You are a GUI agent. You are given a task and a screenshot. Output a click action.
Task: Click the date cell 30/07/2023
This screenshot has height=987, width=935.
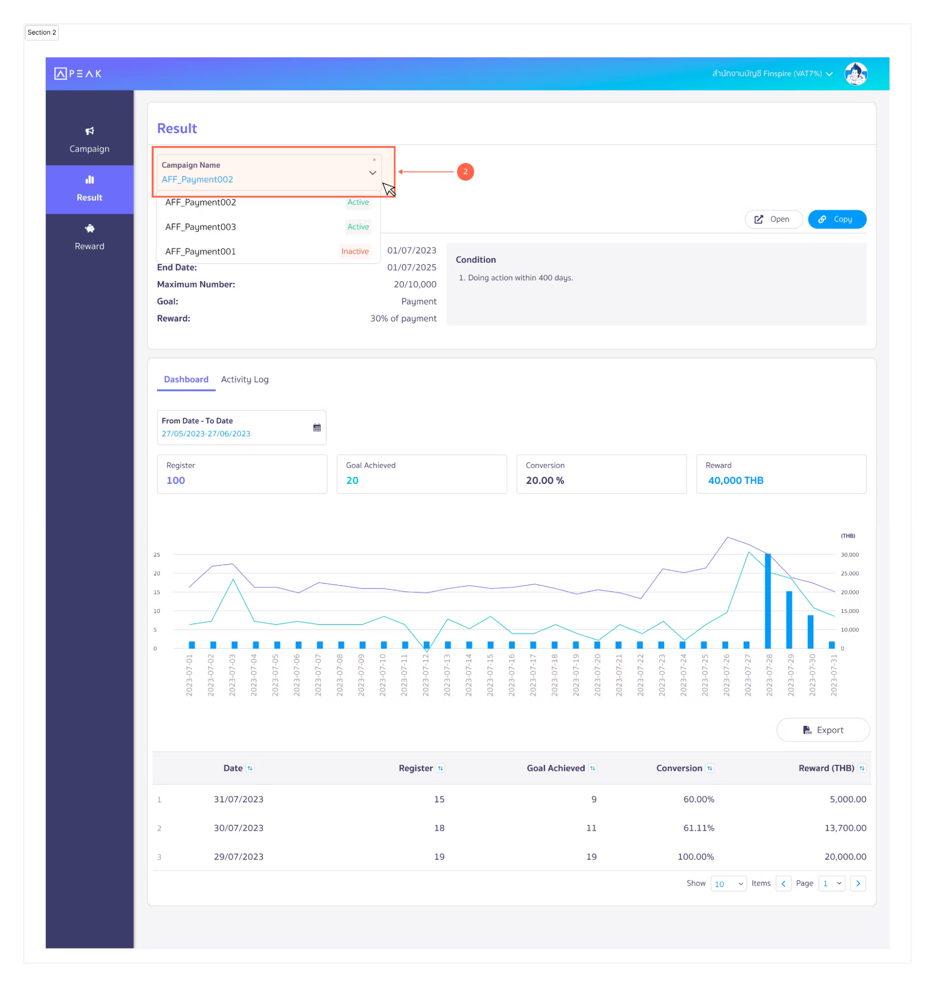click(239, 829)
